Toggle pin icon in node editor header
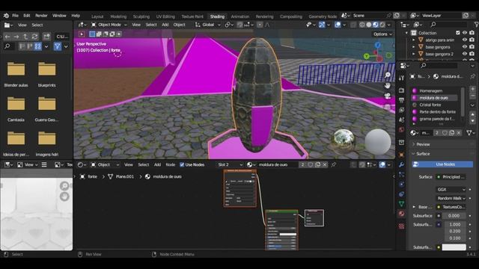 (334, 164)
